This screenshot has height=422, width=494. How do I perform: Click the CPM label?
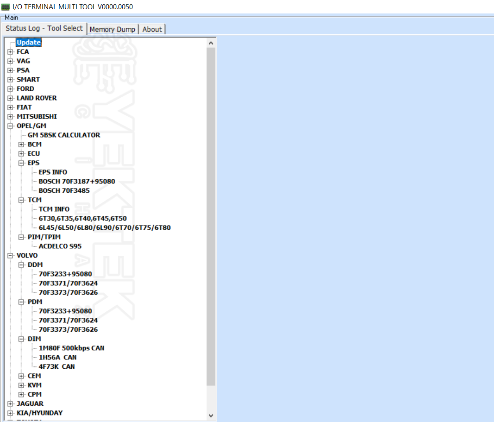click(35, 395)
